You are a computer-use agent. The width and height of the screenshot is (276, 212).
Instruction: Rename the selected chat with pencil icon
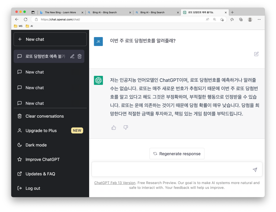pyautogui.click(x=72, y=56)
